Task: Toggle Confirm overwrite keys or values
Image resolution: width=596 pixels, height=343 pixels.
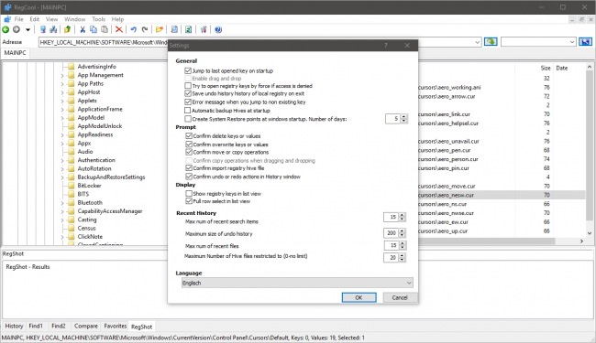Action: click(x=189, y=144)
